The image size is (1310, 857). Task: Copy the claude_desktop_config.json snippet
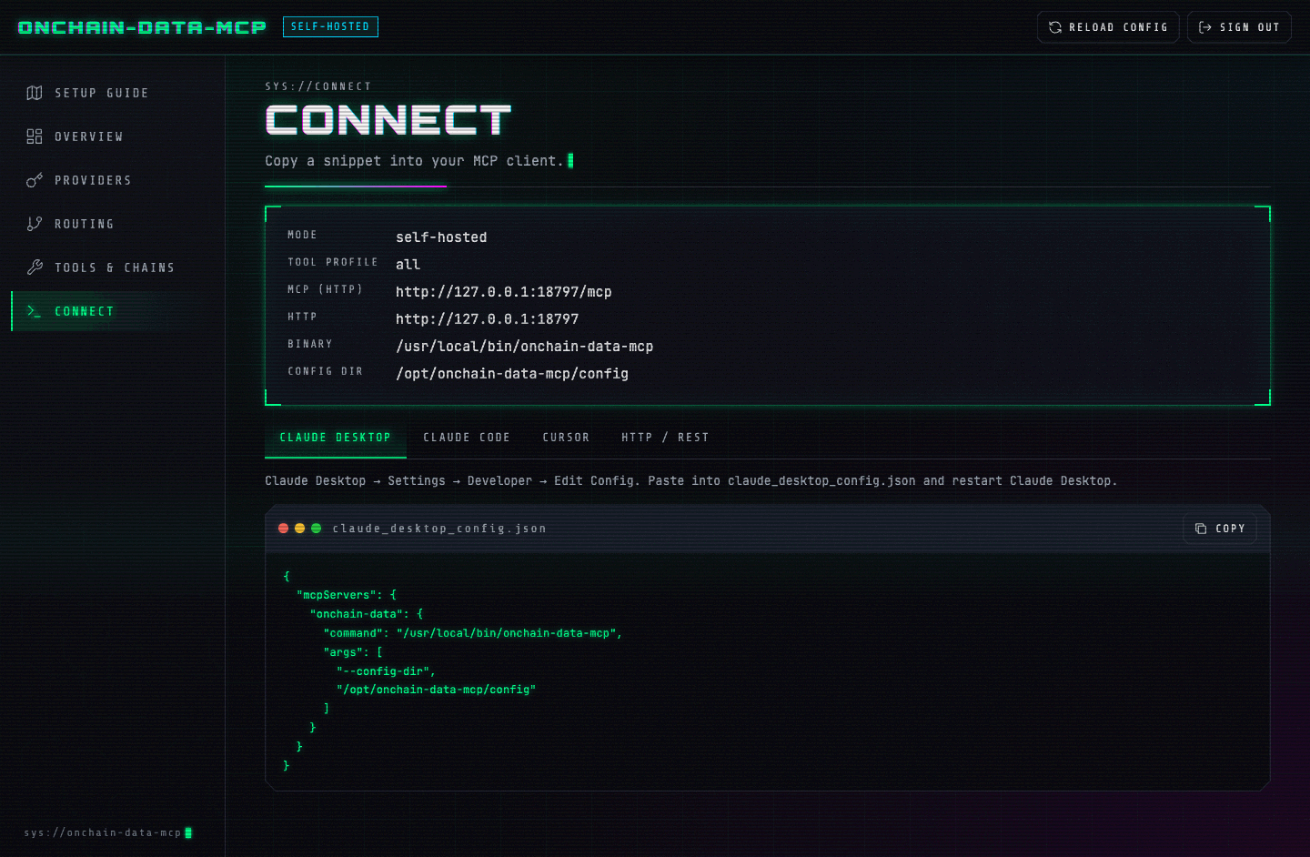point(1220,529)
